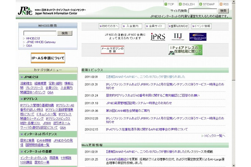Screen dimensions: 251x167
Task: Open the 逆引きネーム link
Action: pyautogui.click(x=62, y=123)
